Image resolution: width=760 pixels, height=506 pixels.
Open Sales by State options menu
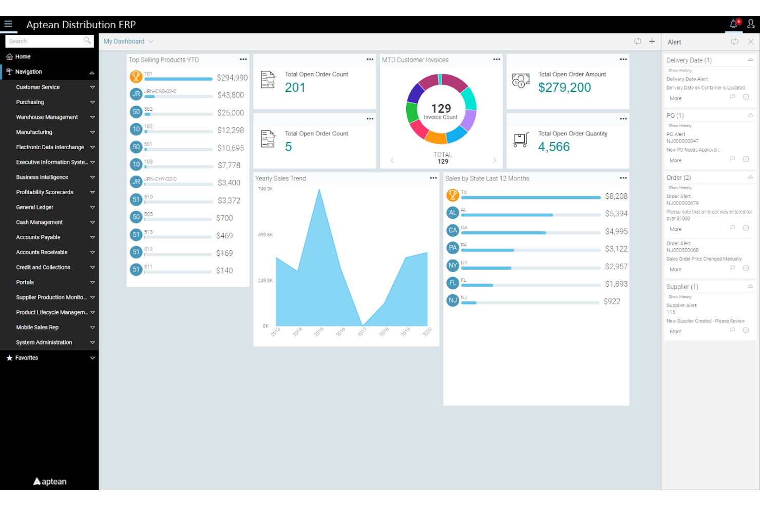click(623, 178)
